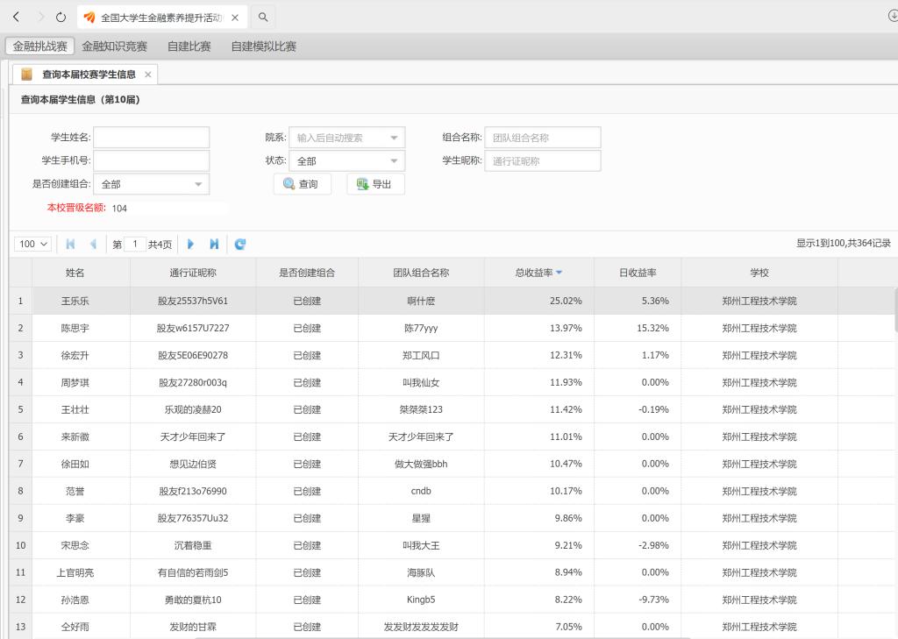This screenshot has width=898, height=639.
Task: Click the browser download icon at top right
Action: pos(892,16)
